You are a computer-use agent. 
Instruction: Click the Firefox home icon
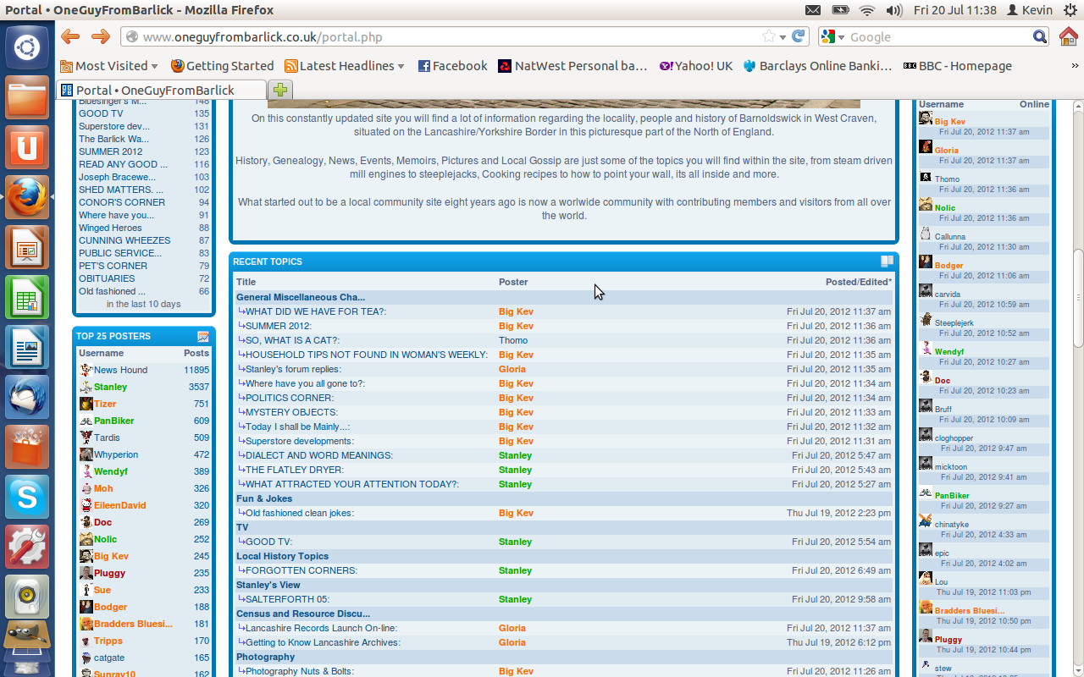(1069, 36)
